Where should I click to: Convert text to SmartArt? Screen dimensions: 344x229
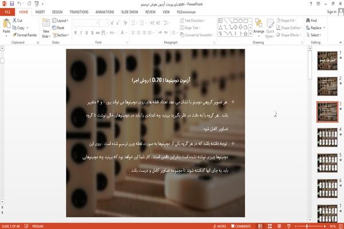[196, 35]
